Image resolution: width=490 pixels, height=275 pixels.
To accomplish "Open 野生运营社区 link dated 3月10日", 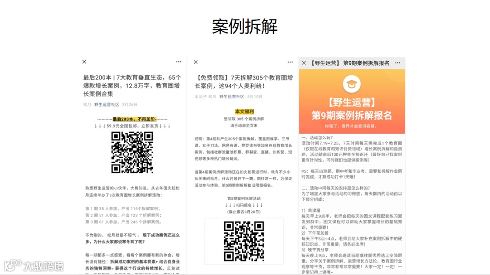I will [x=231, y=97].
